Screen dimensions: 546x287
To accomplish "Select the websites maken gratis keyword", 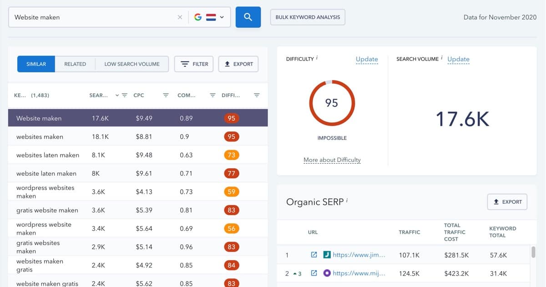I will tap(40, 265).
